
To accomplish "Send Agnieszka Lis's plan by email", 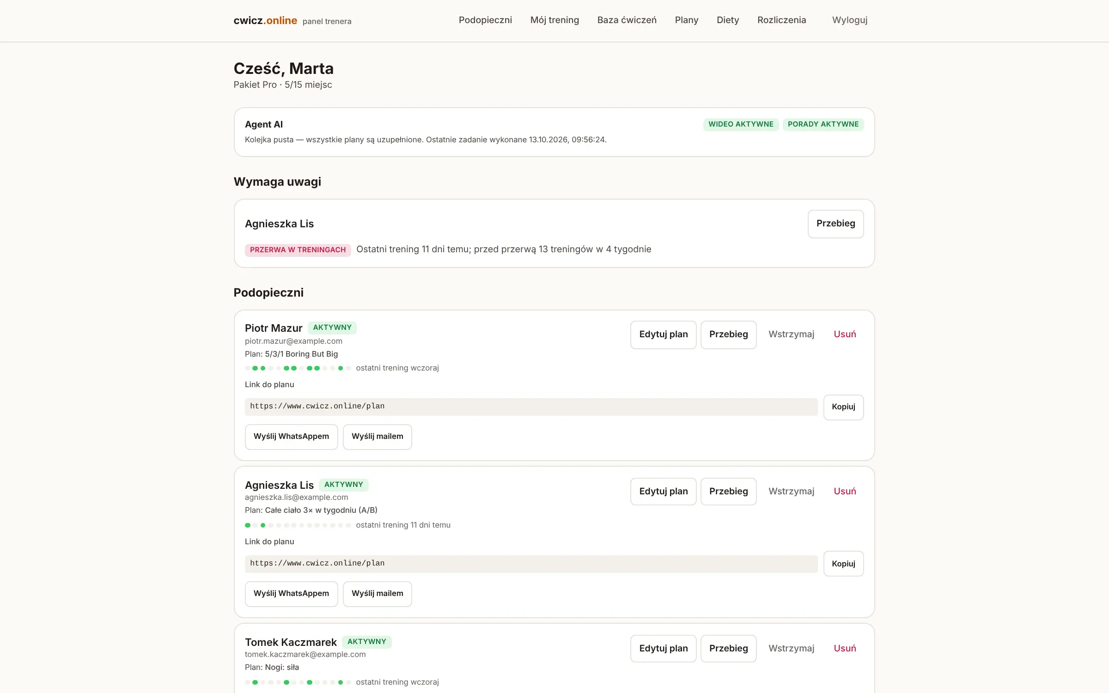I will click(x=377, y=594).
